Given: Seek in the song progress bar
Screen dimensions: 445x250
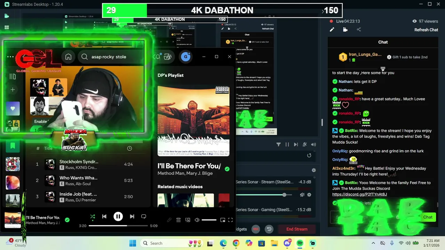Looking at the screenshot, I should tap(118, 226).
